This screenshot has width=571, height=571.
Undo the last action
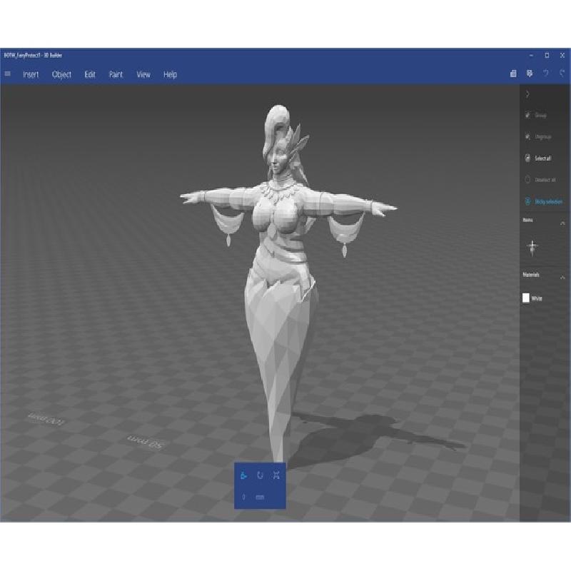click(x=546, y=74)
